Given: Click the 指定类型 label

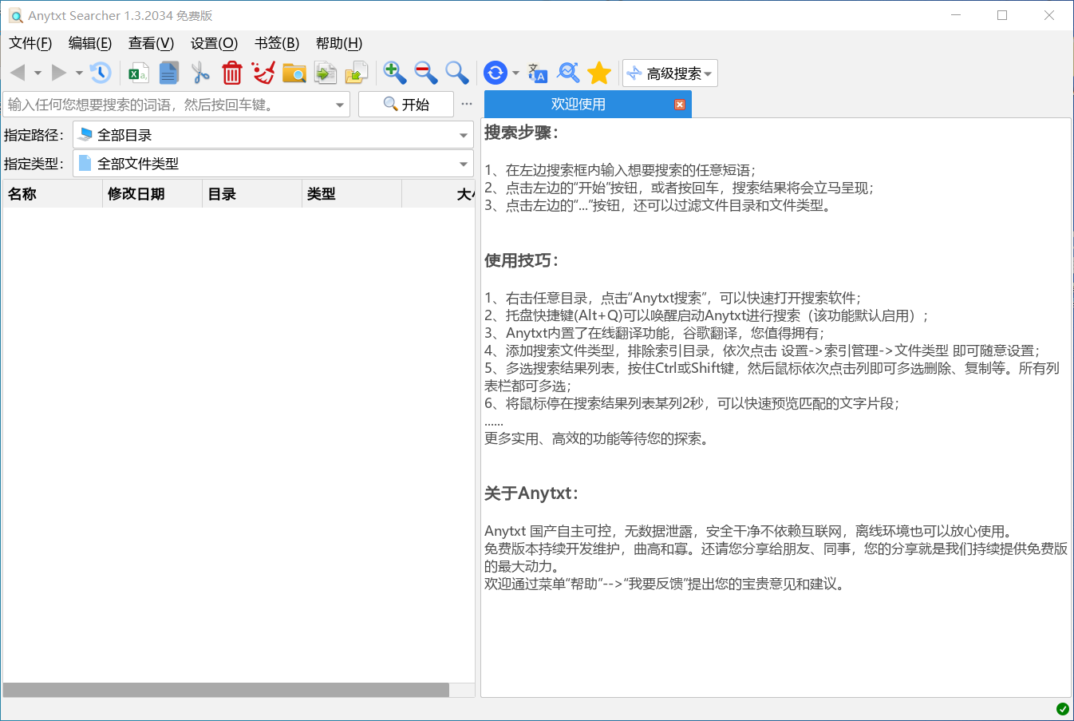Looking at the screenshot, I should tap(34, 164).
